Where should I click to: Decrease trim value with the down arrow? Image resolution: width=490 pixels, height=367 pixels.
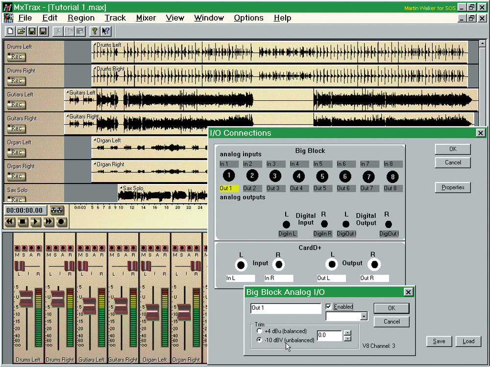tap(347, 338)
